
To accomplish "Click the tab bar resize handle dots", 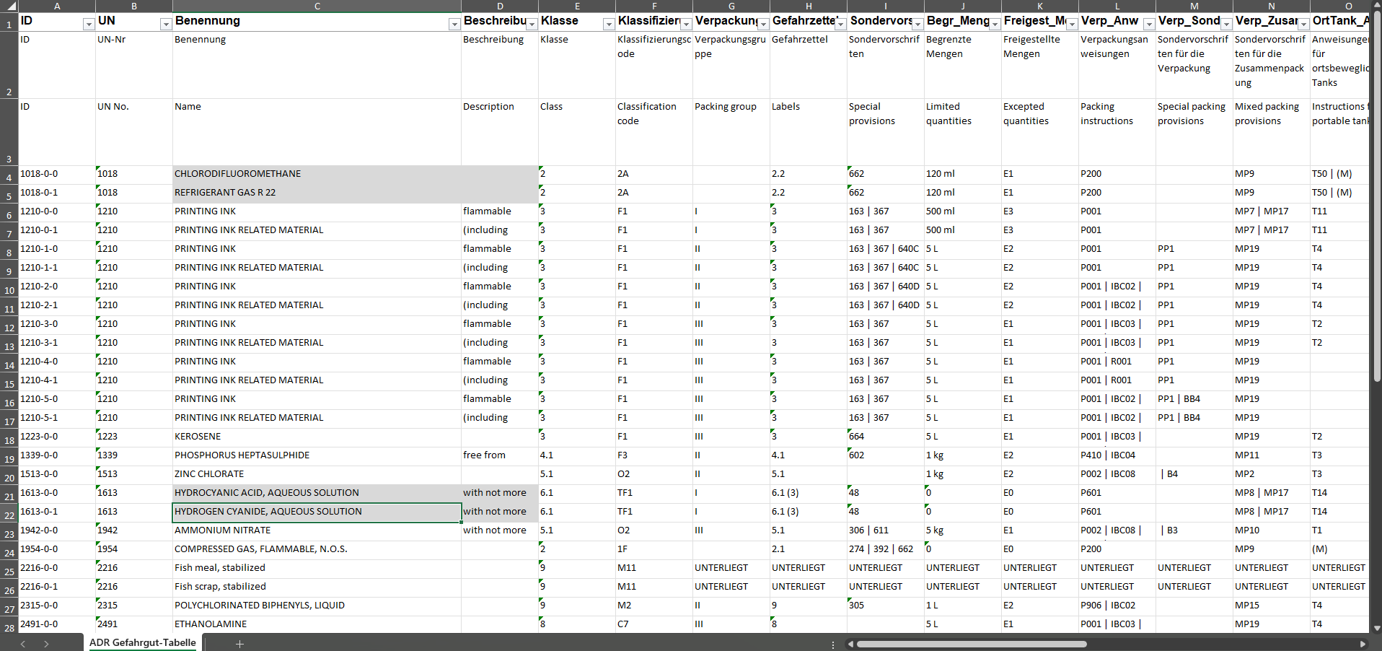I will 833,644.
